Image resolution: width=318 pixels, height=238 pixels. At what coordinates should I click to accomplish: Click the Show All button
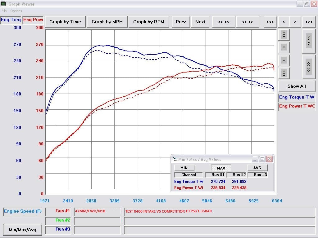pos(296,86)
